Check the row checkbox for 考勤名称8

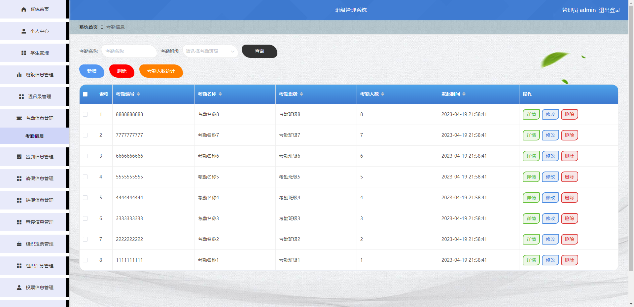click(x=86, y=114)
